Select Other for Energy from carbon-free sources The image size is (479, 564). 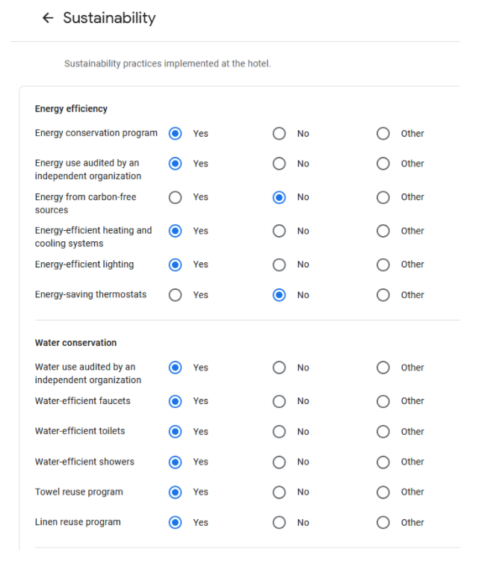click(383, 197)
